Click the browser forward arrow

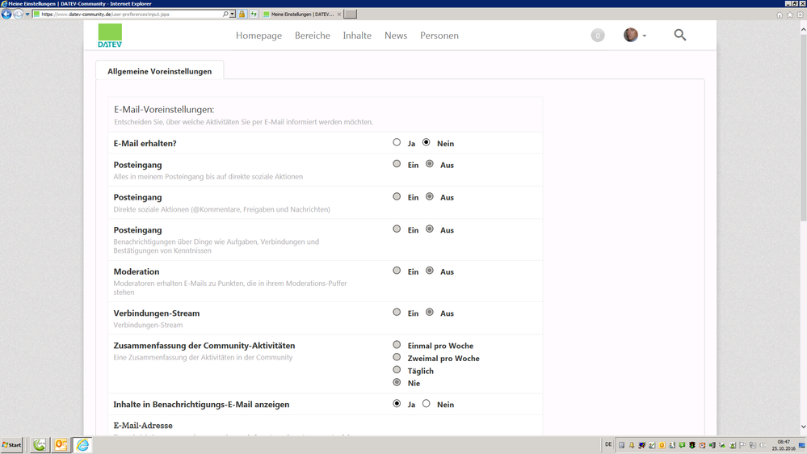point(18,14)
